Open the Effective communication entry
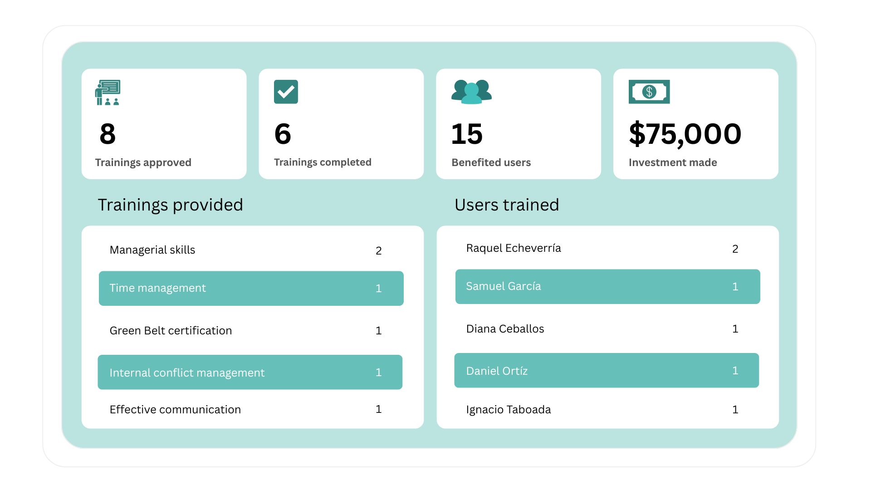871x490 pixels. coord(175,410)
